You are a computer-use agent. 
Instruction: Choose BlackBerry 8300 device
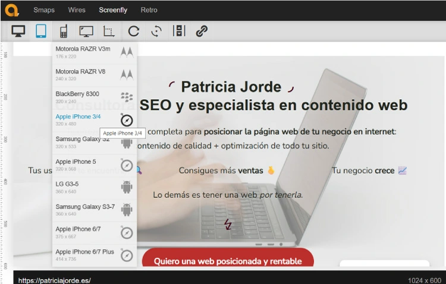pyautogui.click(x=95, y=97)
